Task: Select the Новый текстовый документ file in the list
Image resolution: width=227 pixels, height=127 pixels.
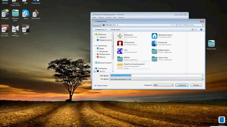Action: tap(131, 66)
